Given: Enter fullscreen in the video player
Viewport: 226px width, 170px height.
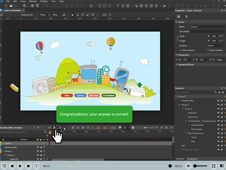Looking at the screenshot, I should pyautogui.click(x=213, y=166).
